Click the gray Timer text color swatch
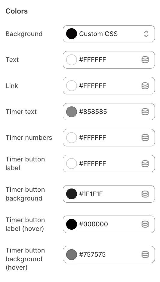Viewport: 160px width, 282px height. point(72,112)
